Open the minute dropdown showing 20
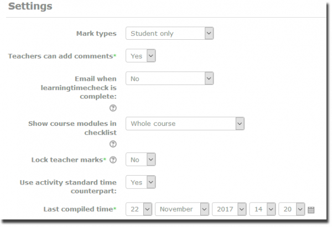This screenshot has height=227, width=332. (292, 209)
